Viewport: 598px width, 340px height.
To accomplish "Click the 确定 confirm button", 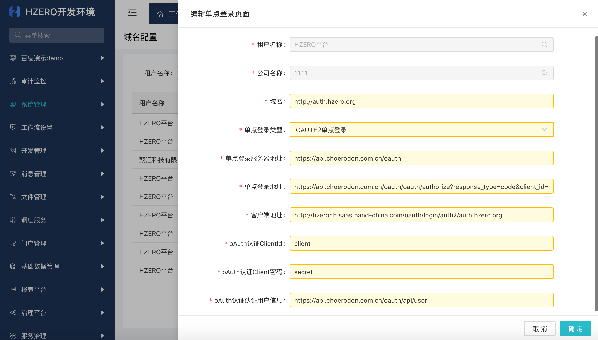I will pyautogui.click(x=575, y=328).
